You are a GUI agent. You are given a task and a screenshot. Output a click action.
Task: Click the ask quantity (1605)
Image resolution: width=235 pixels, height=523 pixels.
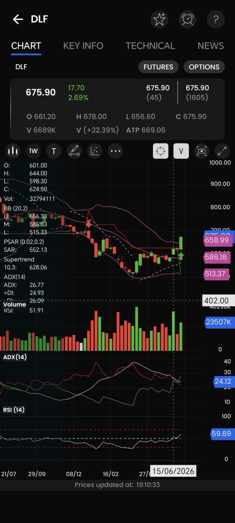tap(197, 97)
